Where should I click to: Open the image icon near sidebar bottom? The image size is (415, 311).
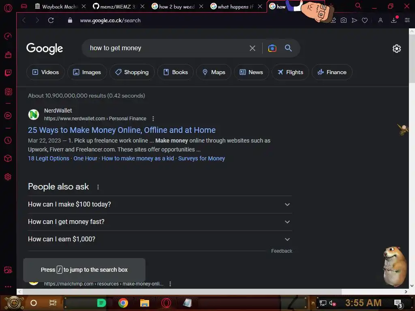coord(8,270)
